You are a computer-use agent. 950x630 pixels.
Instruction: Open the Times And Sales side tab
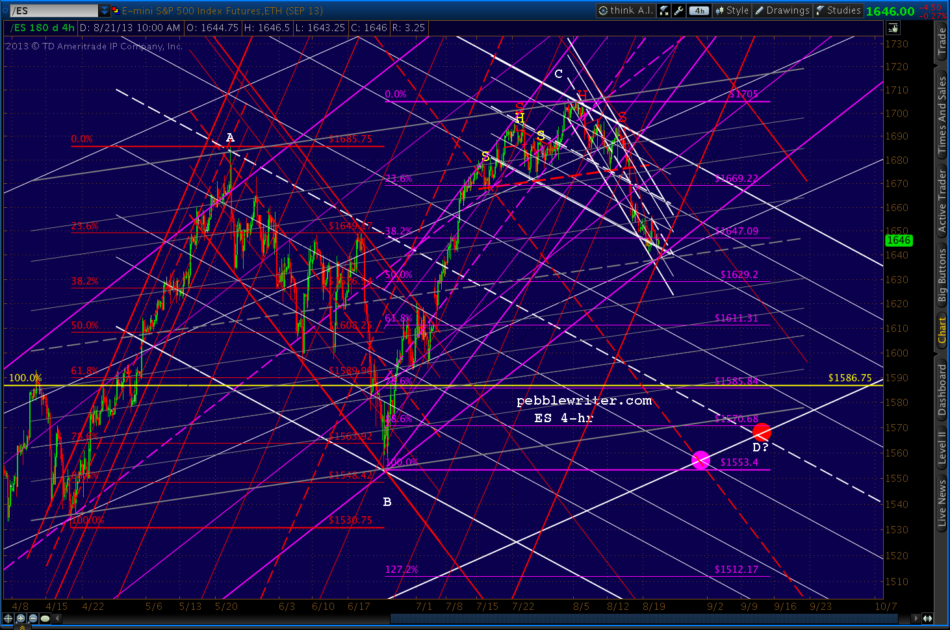point(942,115)
